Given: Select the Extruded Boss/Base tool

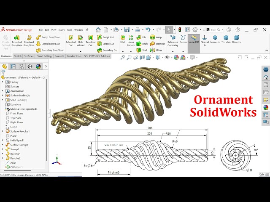Looking at the screenshot, I should coord(17,41).
